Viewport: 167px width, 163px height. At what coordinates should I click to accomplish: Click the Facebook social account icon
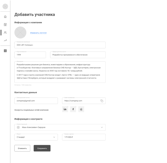(x=73, y=109)
